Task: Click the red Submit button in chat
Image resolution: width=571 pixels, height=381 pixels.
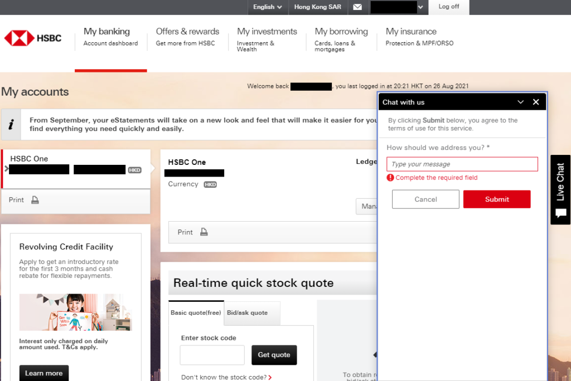Action: point(497,199)
